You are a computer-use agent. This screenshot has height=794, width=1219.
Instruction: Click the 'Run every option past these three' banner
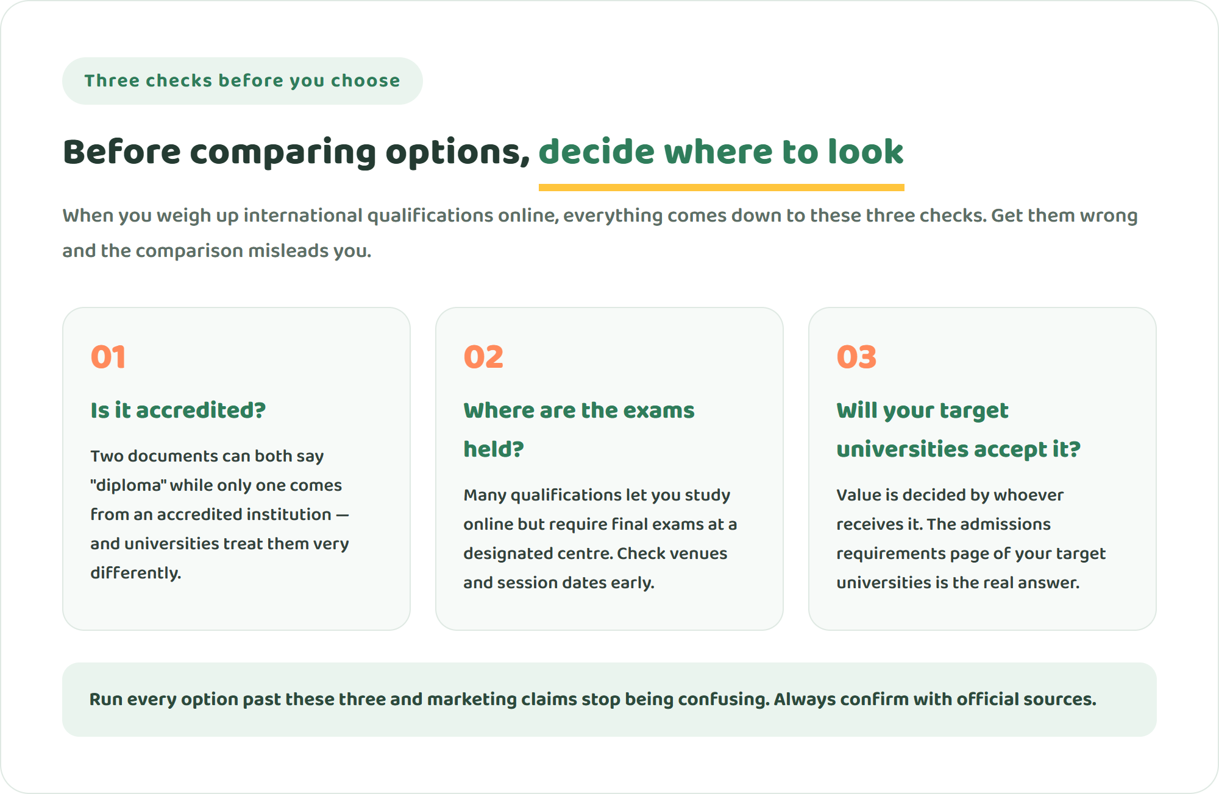pos(609,700)
